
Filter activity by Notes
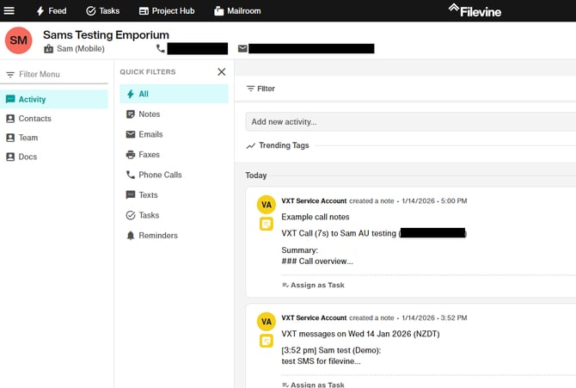pyautogui.click(x=149, y=114)
